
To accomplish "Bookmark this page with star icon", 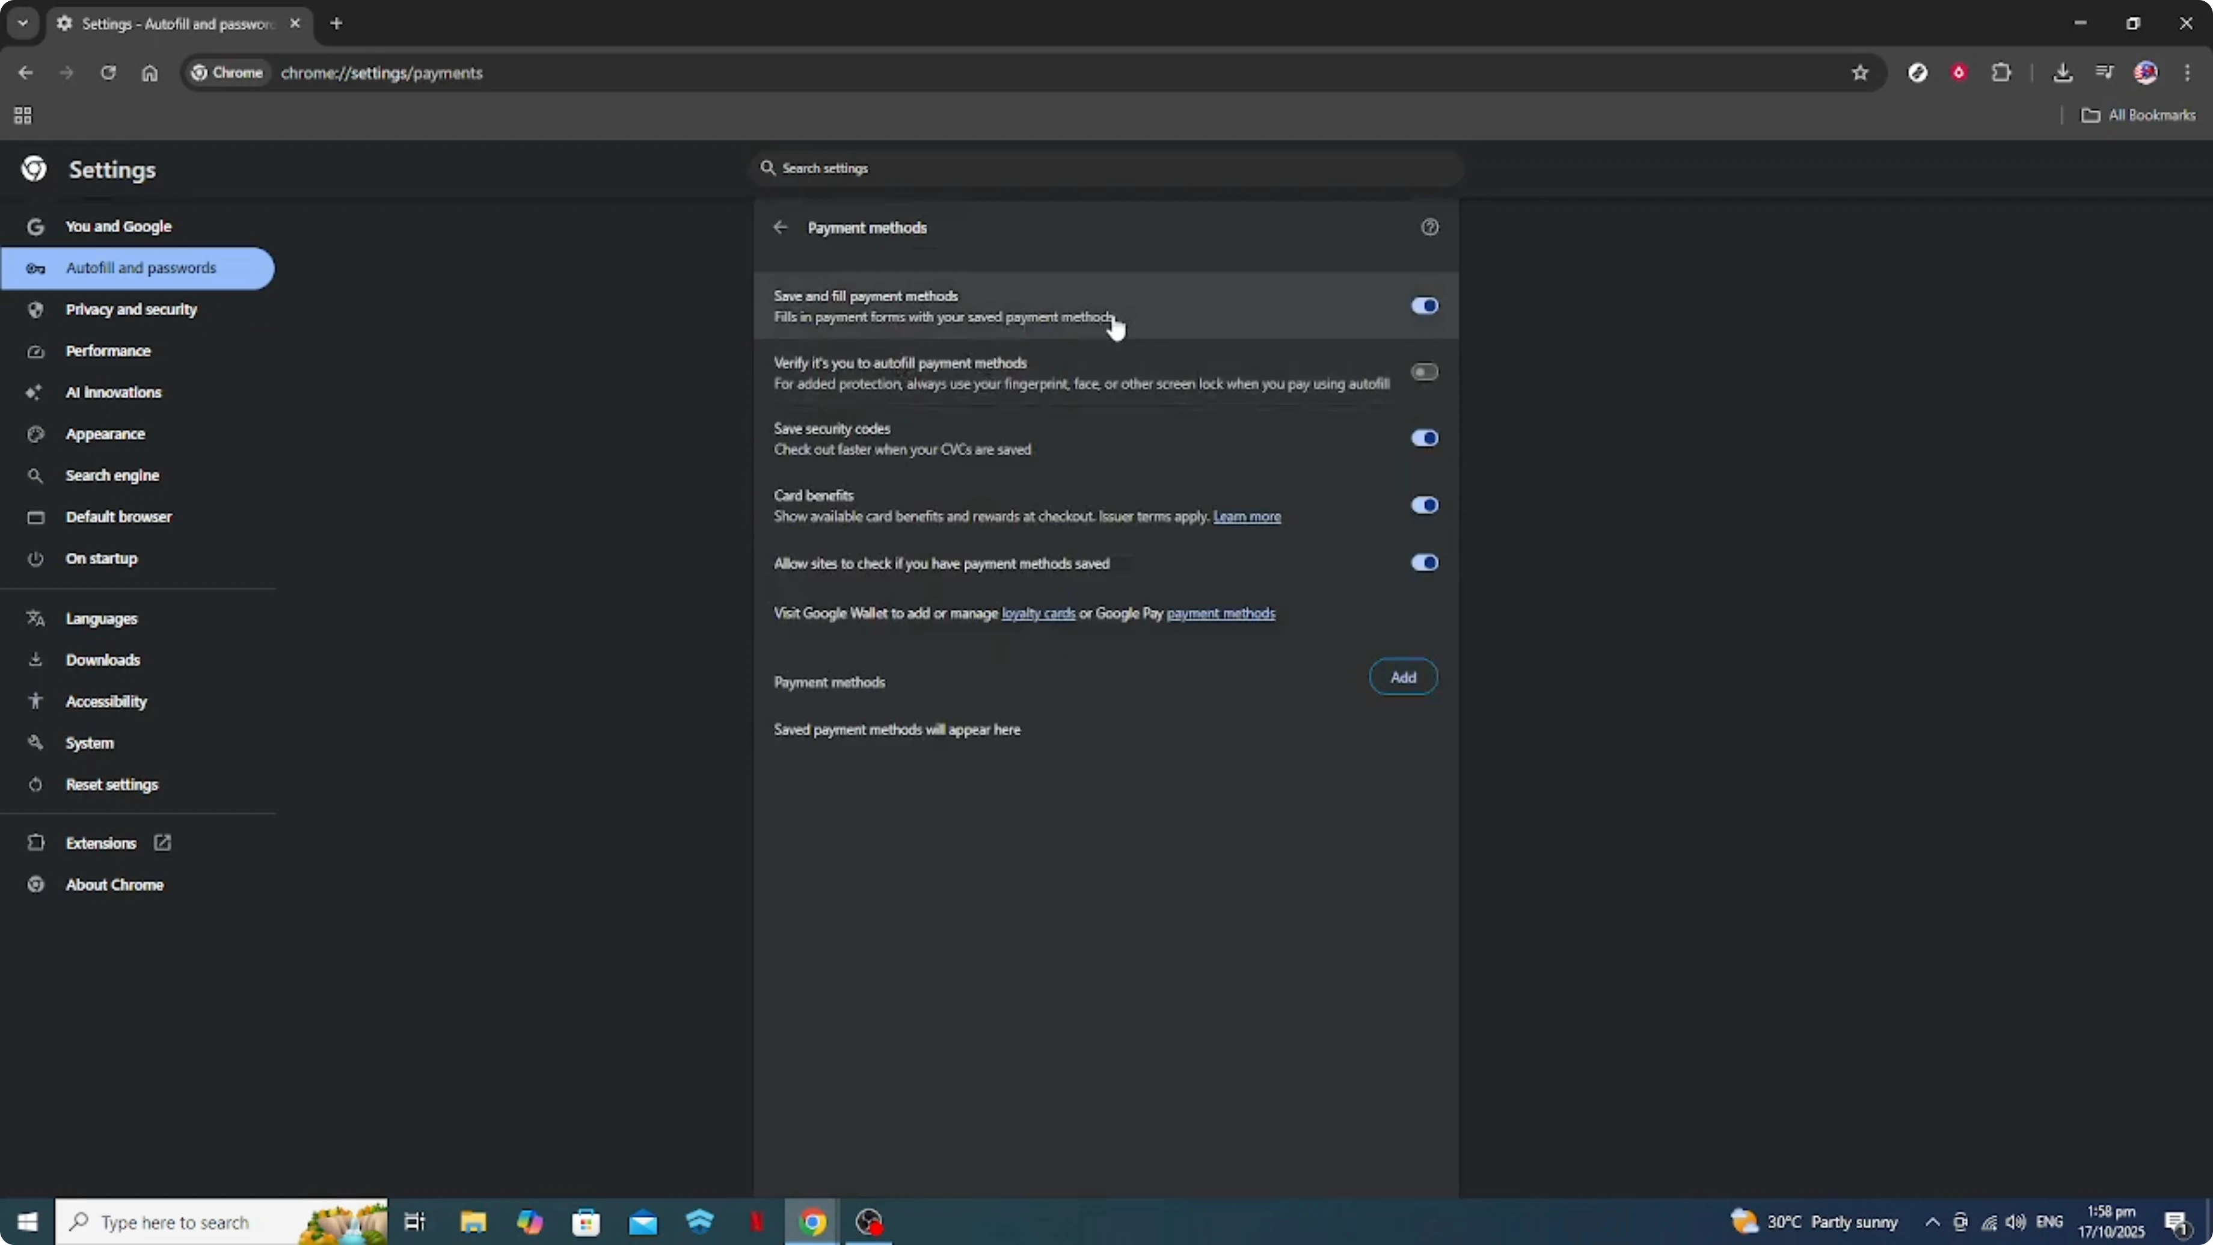I will (x=1860, y=73).
